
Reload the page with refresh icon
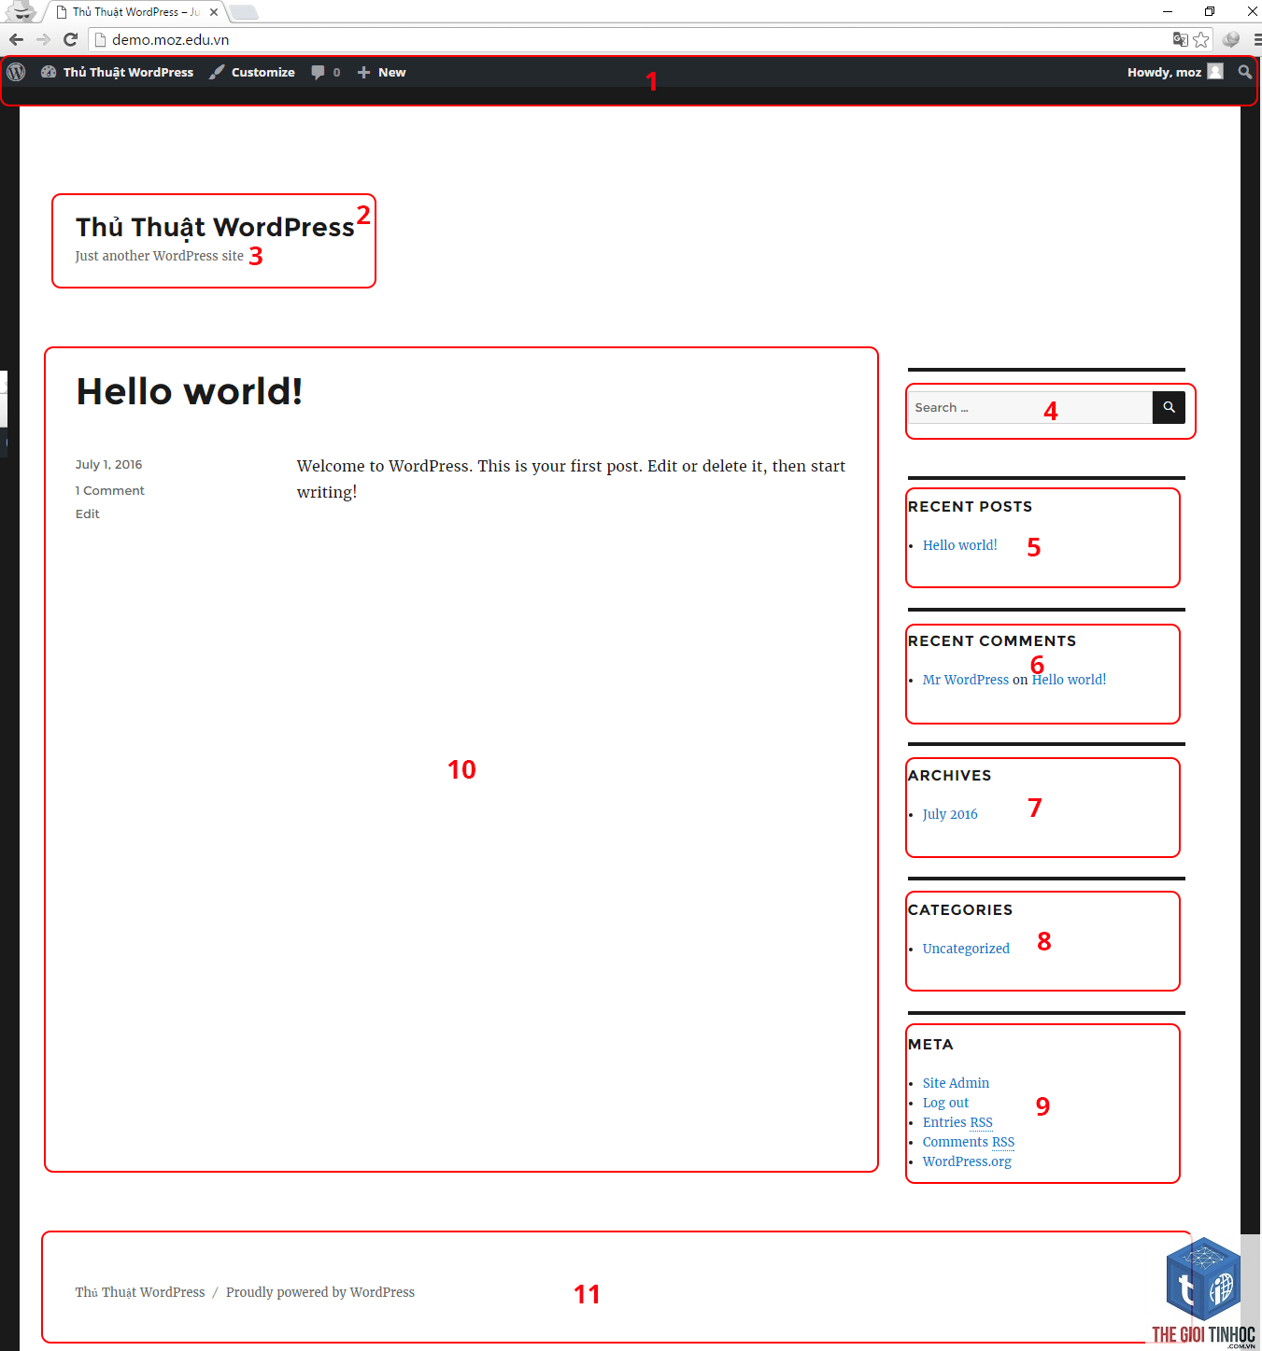pyautogui.click(x=70, y=39)
